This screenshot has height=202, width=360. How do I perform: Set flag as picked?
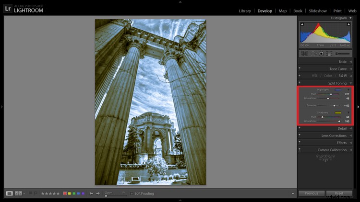pos(30,193)
